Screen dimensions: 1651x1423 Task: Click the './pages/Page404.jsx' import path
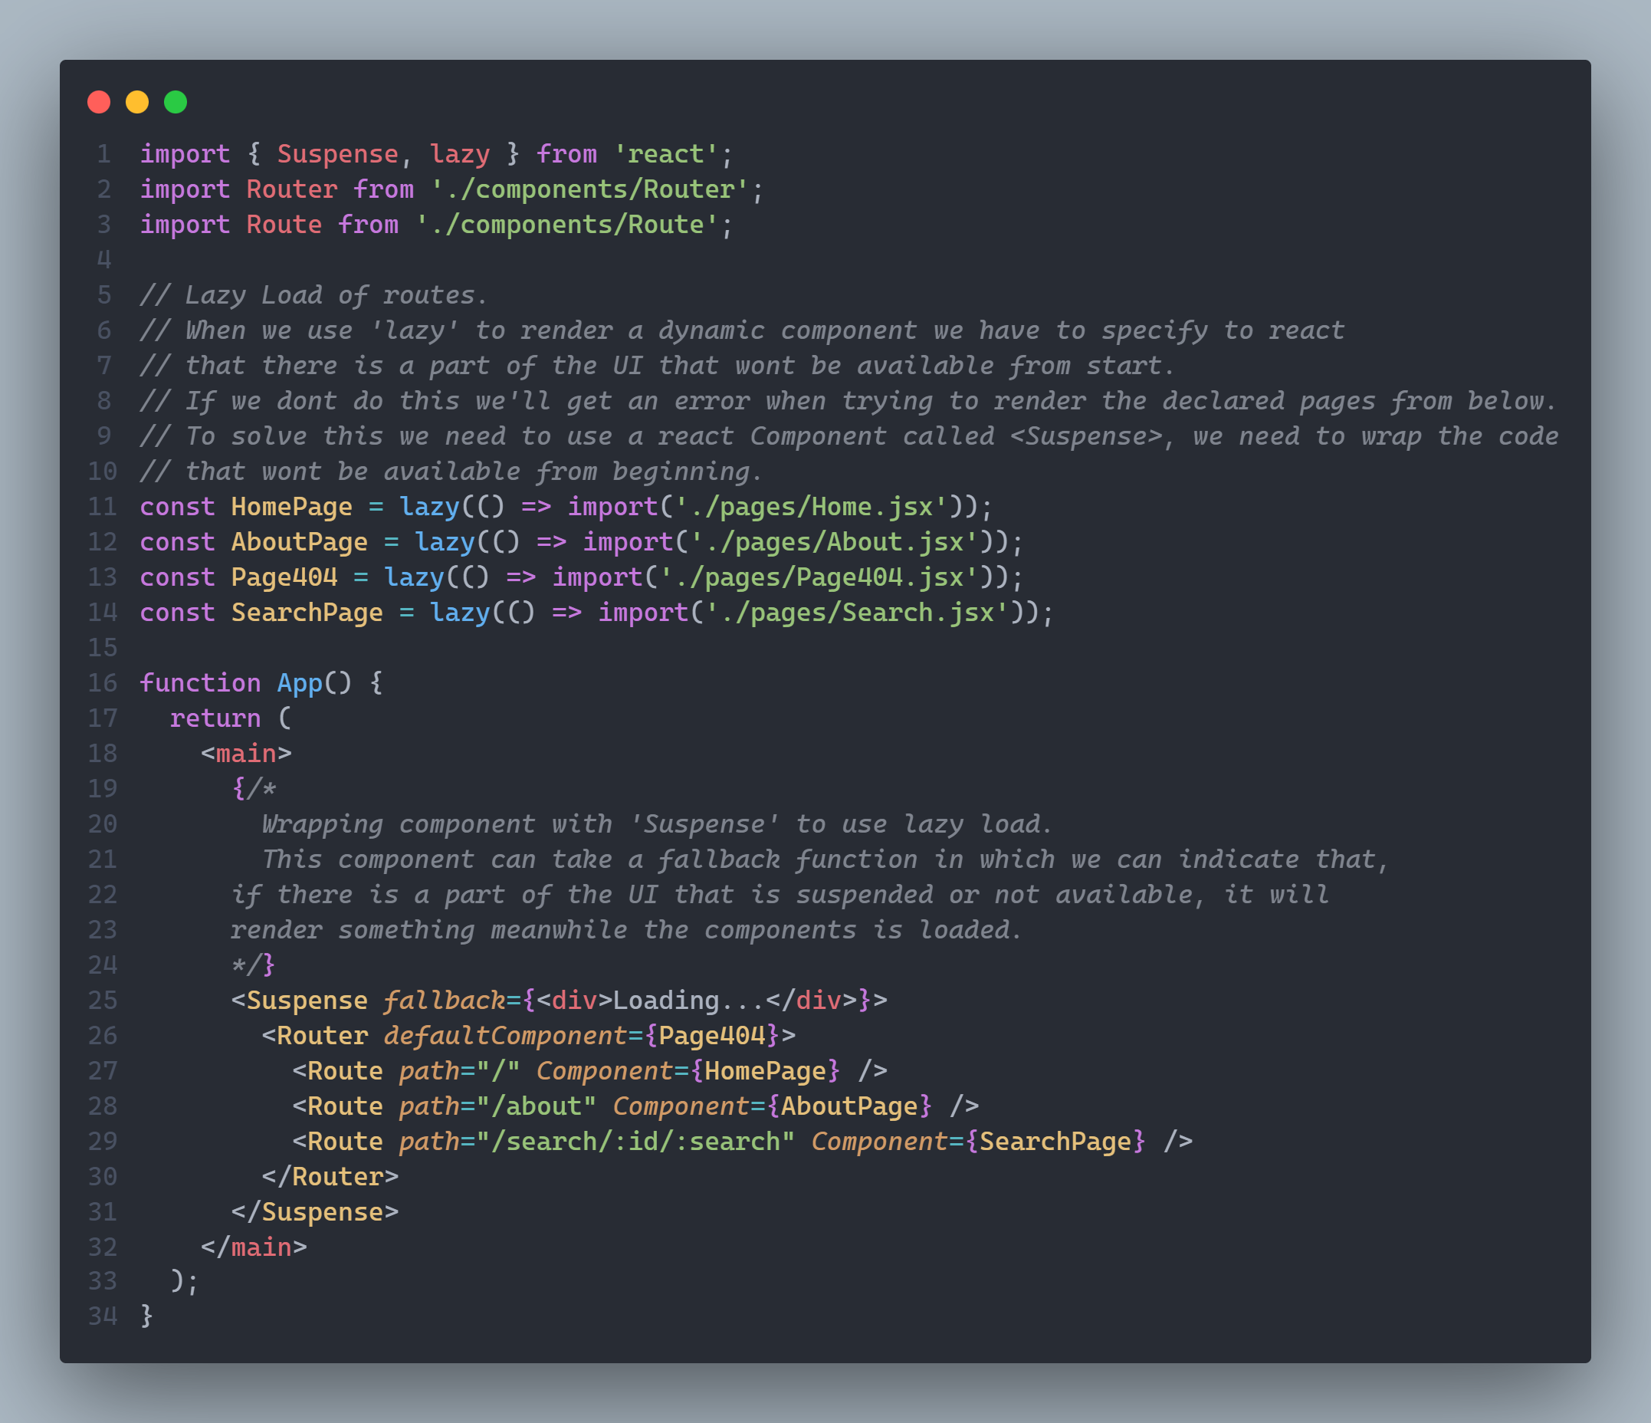tap(819, 577)
